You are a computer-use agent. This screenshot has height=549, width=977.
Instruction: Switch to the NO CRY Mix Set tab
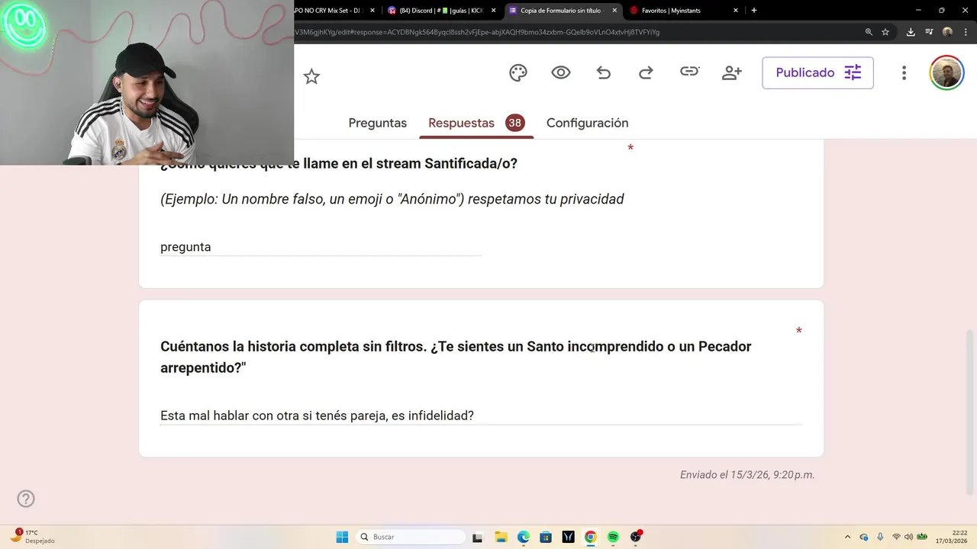point(328,11)
